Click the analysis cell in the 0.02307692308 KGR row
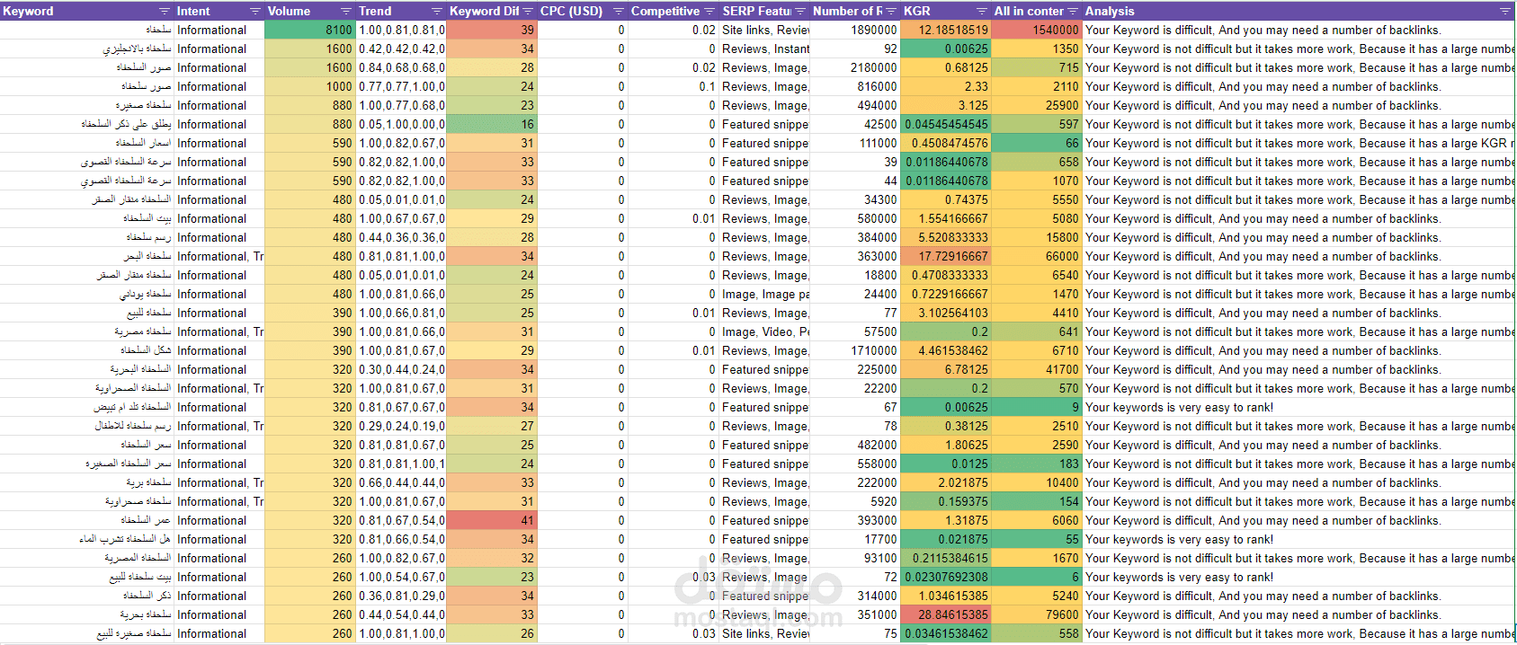Screen dimensions: 1517x645 click(x=1298, y=577)
